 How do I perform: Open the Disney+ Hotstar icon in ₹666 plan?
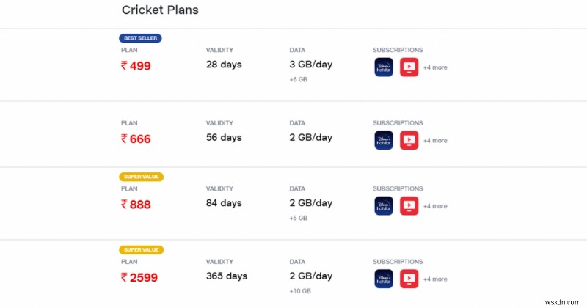pos(384,140)
